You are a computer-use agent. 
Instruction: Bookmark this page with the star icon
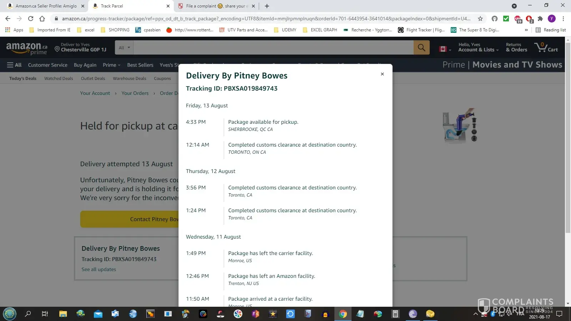[x=480, y=19]
